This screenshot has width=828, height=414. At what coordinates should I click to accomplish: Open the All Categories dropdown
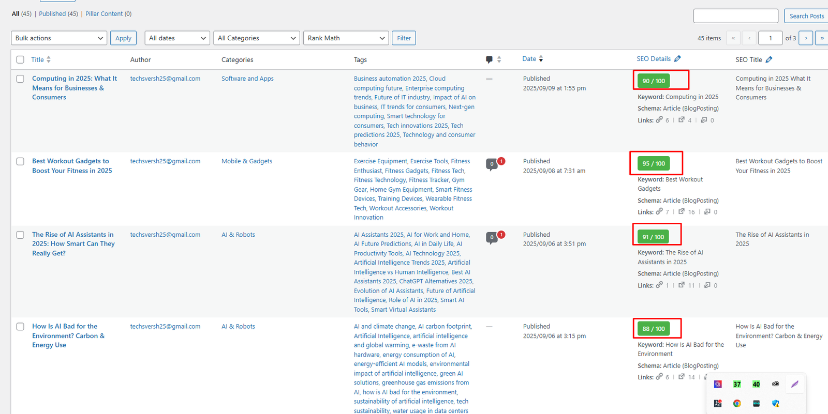[256, 38]
